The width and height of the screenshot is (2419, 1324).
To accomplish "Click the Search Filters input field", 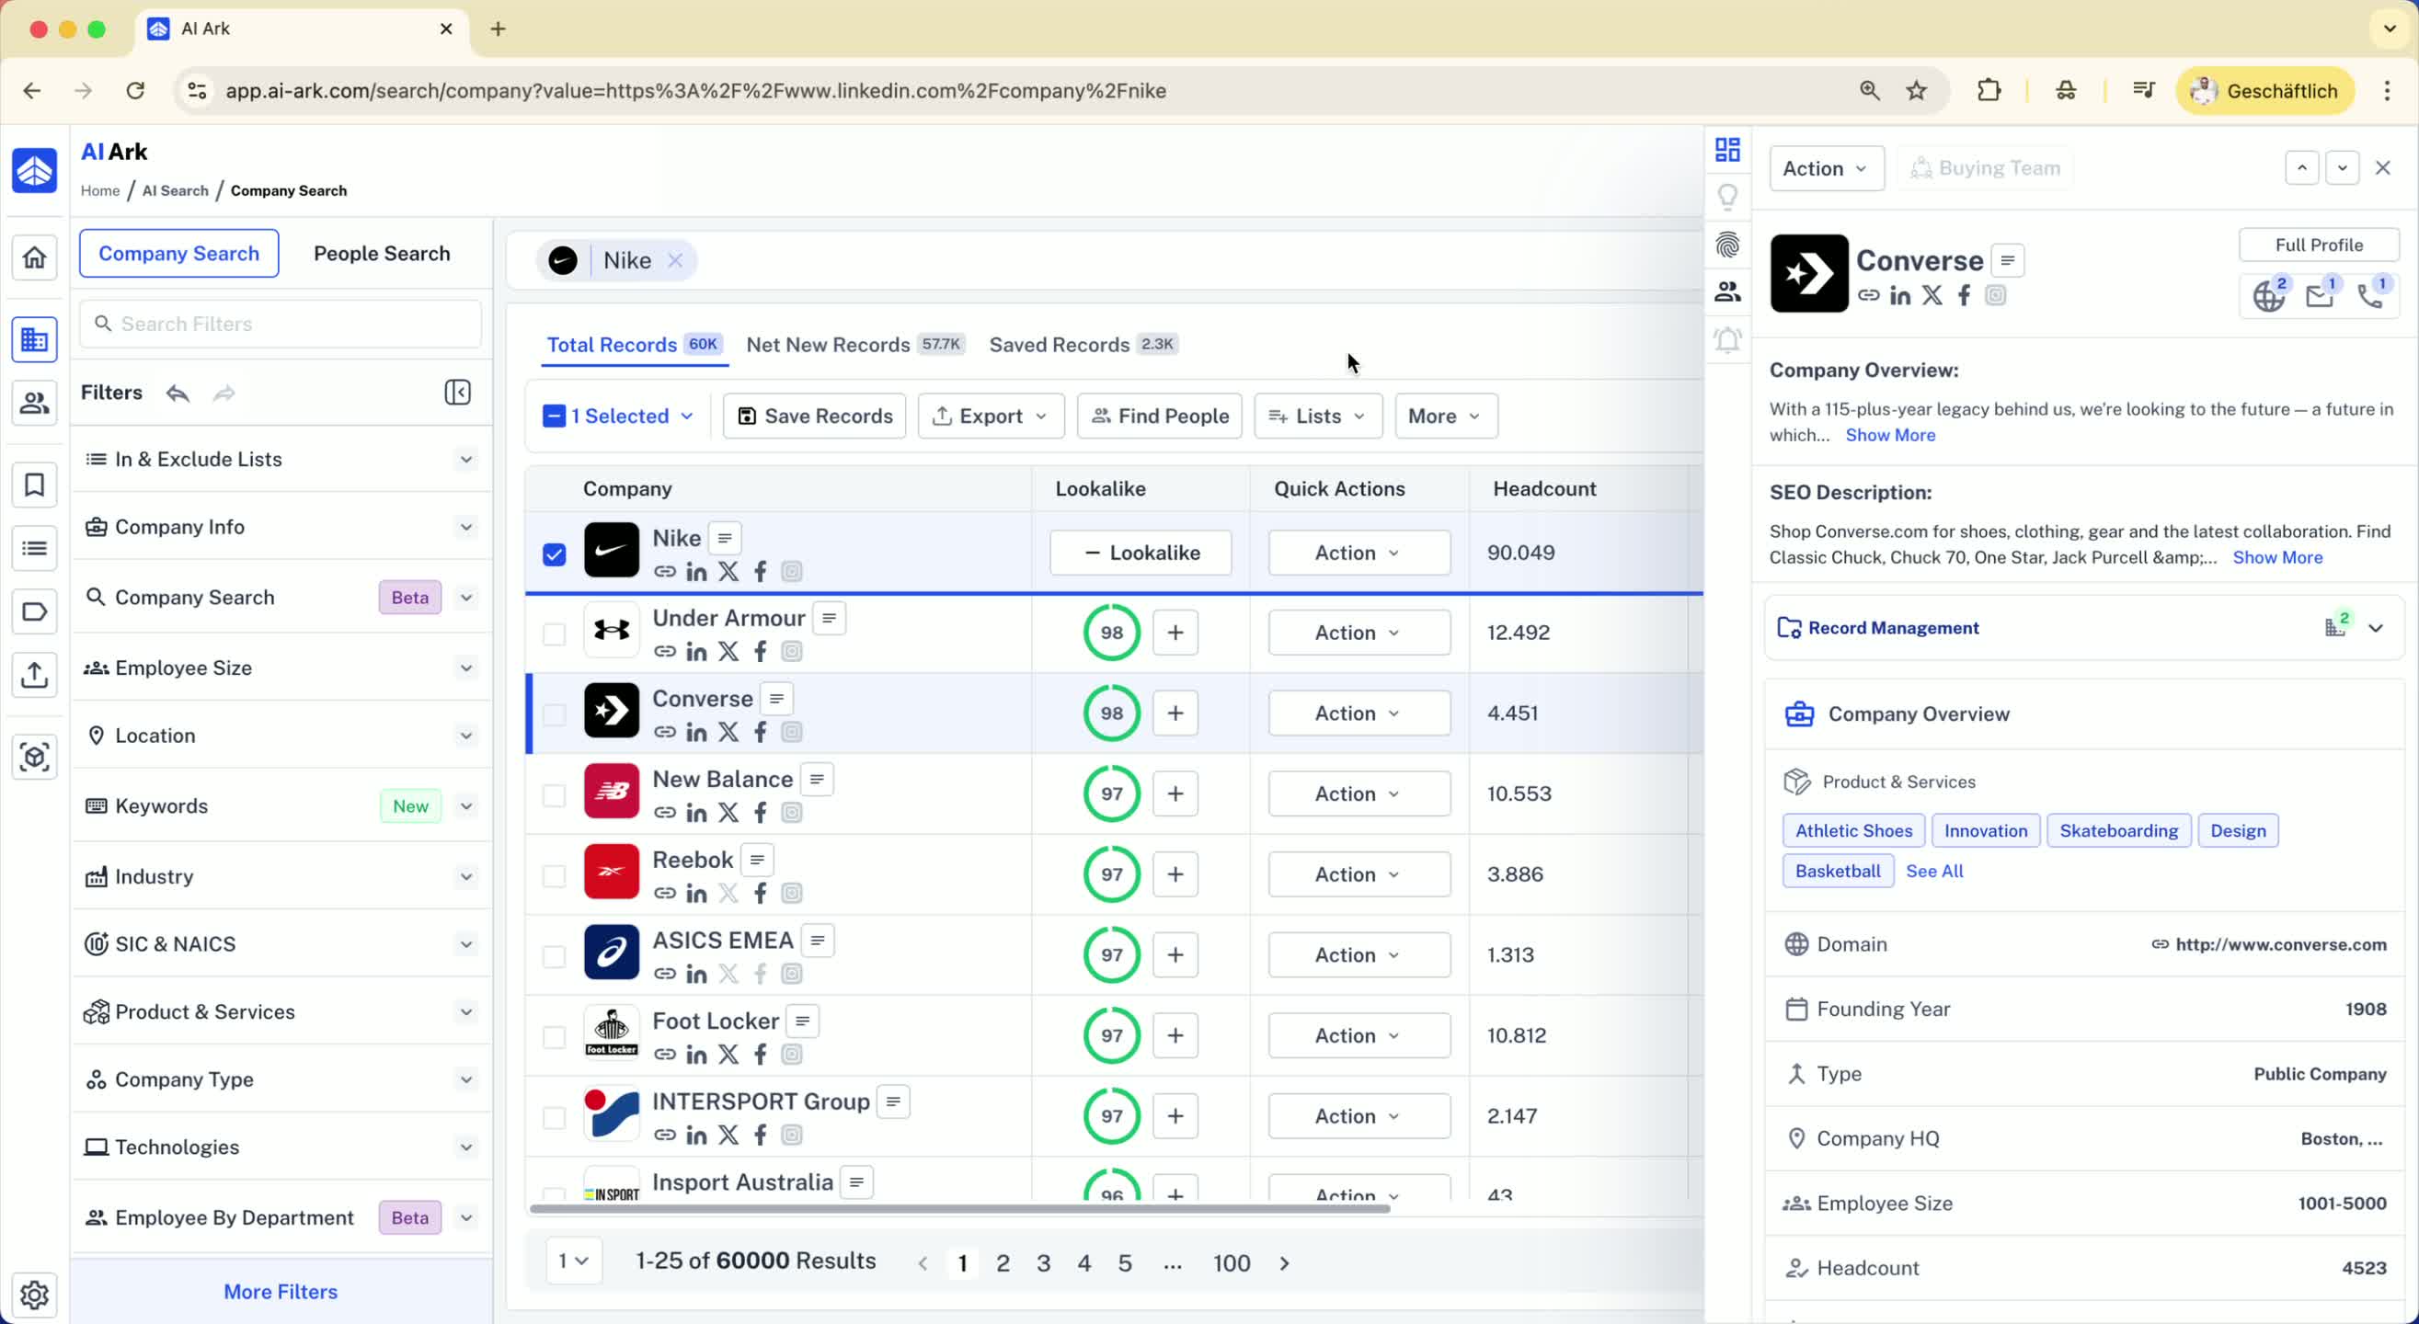I will pyautogui.click(x=281, y=324).
